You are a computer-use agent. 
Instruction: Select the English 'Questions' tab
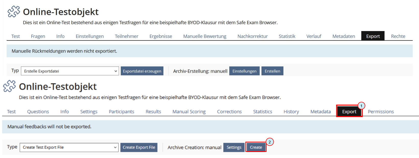38,112
